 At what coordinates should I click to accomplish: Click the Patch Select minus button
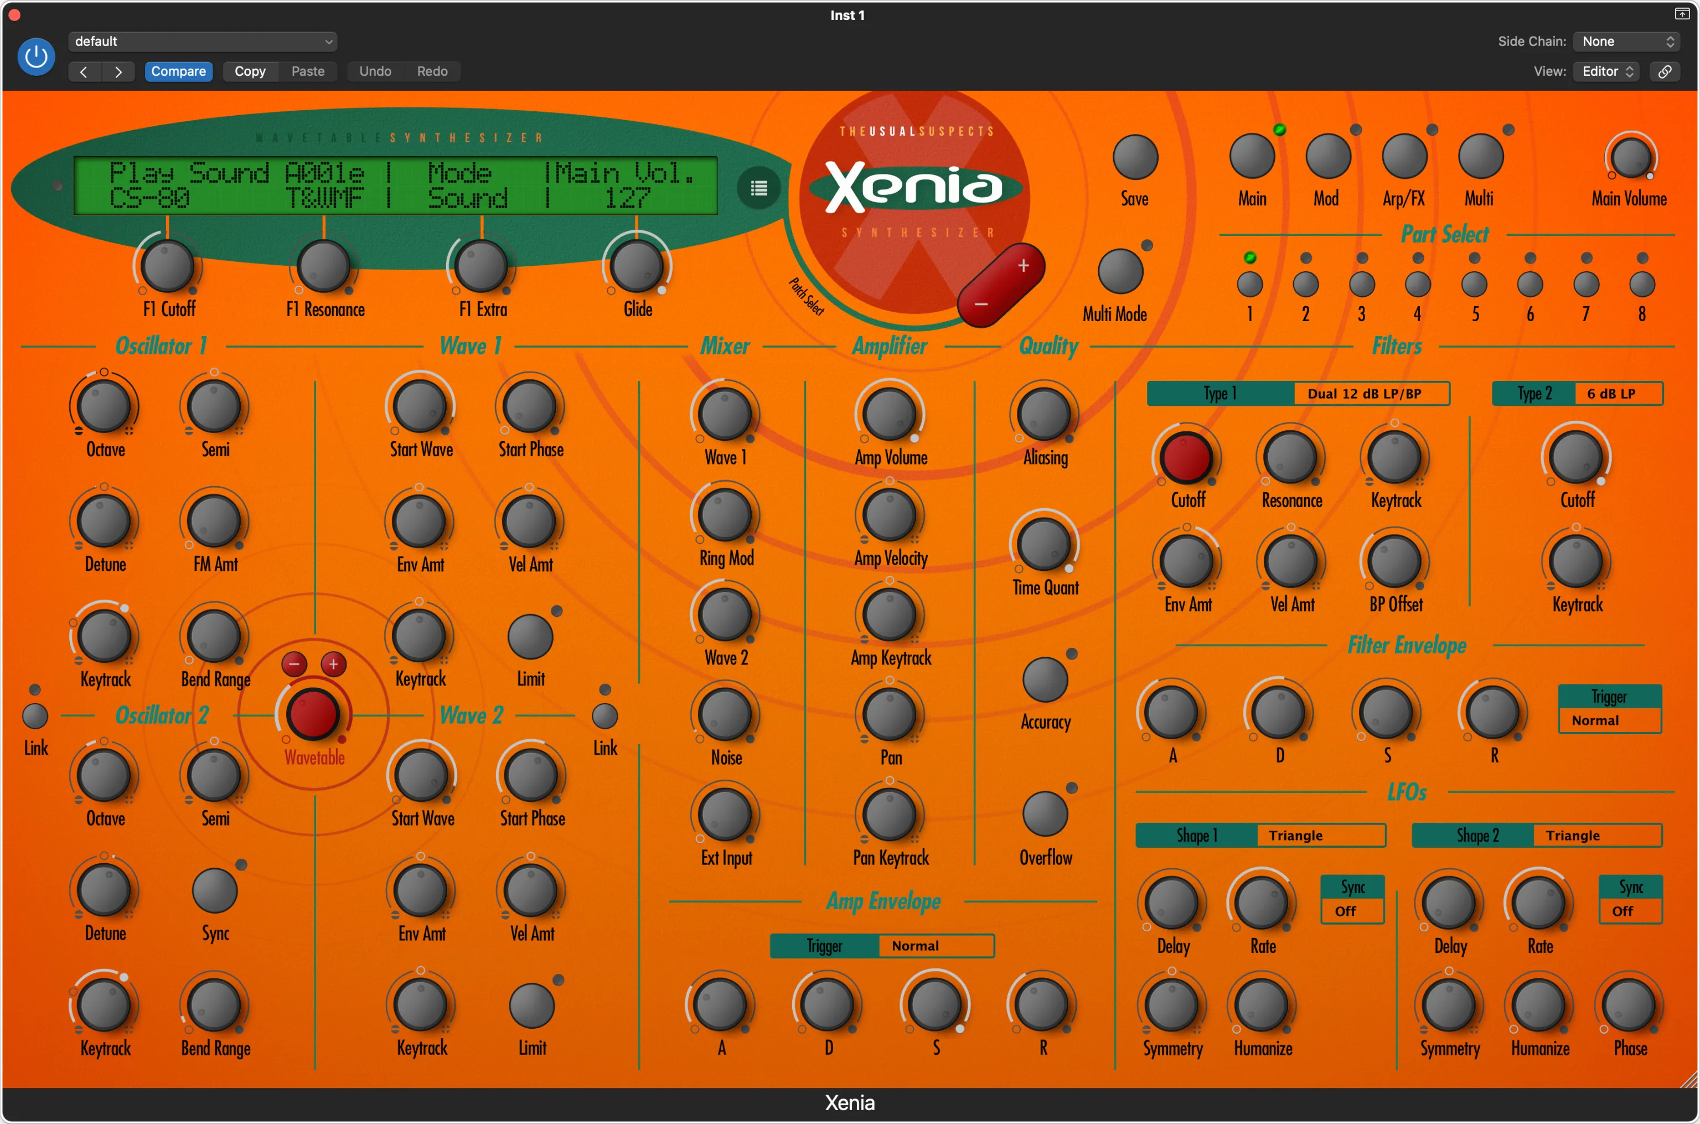tap(981, 304)
